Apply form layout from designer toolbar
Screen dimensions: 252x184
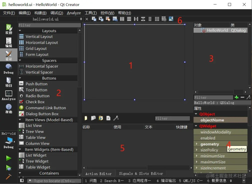click(x=150, y=19)
